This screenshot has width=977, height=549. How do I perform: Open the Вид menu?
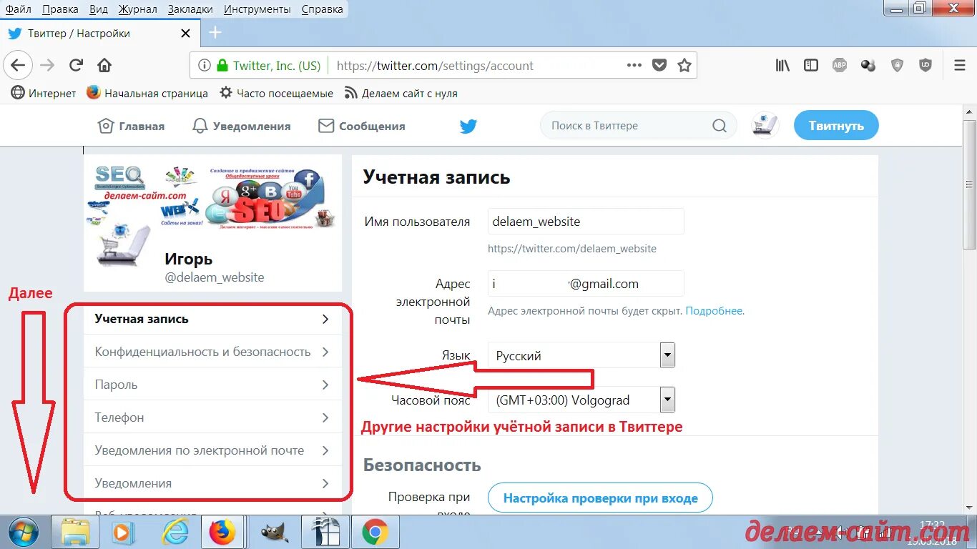[x=99, y=9]
